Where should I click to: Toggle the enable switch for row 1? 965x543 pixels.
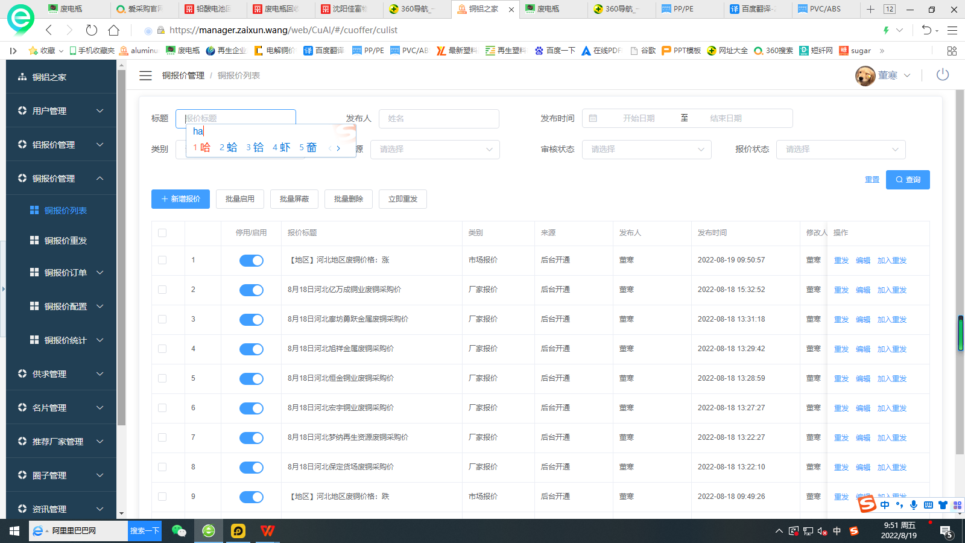(x=252, y=261)
